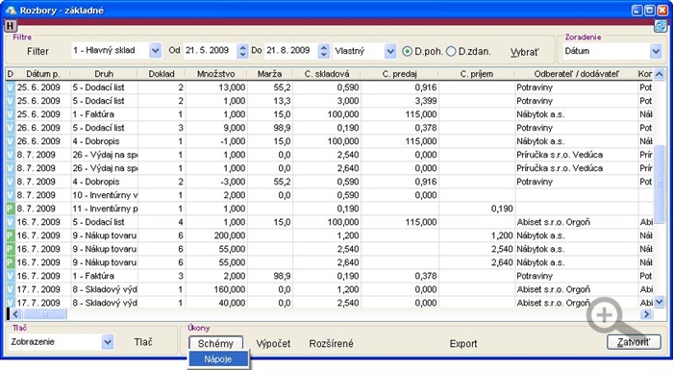The image size is (673, 370).
Task: Select the 13,000 quantity cell
Action: 216,87
